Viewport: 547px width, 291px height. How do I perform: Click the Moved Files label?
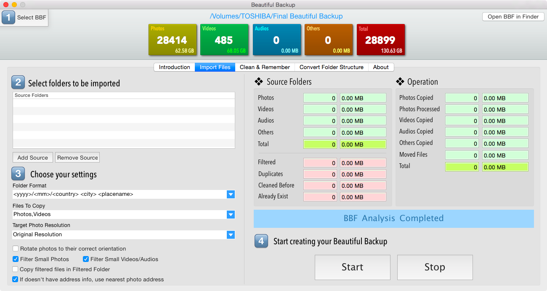coord(413,155)
